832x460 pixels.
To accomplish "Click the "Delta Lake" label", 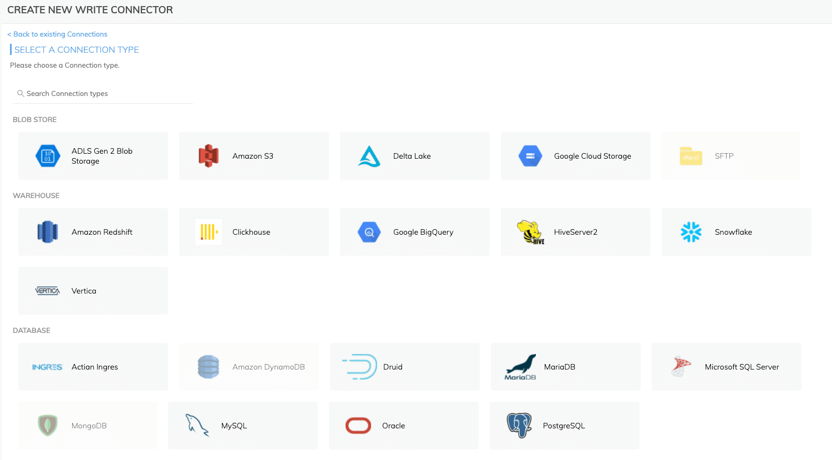I will point(412,156).
